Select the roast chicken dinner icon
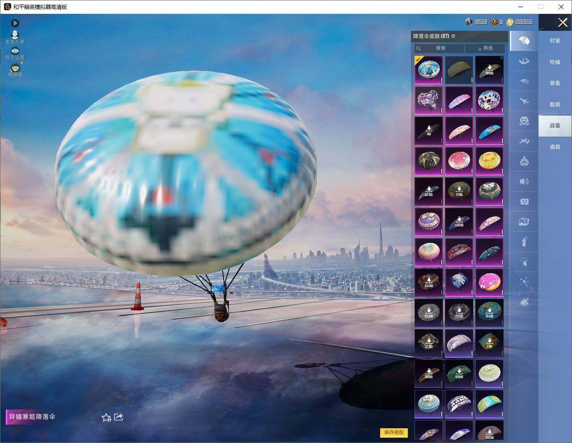Image resolution: width=572 pixels, height=443 pixels. click(x=524, y=302)
